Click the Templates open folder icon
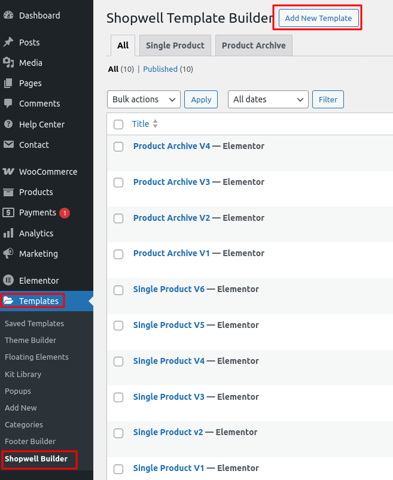 [8, 300]
